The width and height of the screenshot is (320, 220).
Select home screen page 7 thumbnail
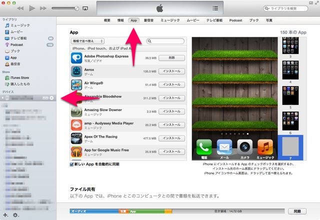(x=290, y=146)
